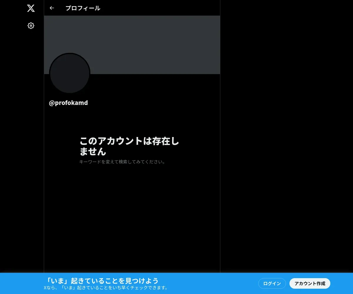Click the キーワードを変えて検索してみてください text
The image size is (353, 294).
click(122, 162)
